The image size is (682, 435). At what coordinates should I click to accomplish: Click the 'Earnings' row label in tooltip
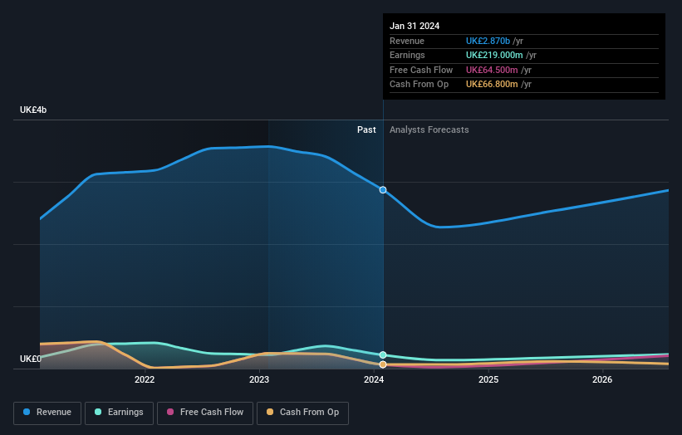(407, 55)
